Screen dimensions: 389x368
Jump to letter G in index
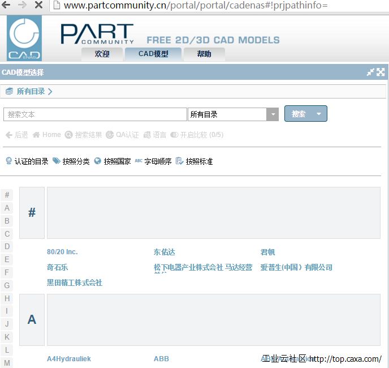tap(7, 285)
